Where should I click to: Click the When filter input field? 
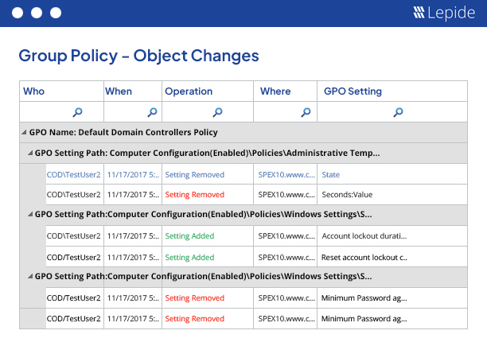coord(133,112)
